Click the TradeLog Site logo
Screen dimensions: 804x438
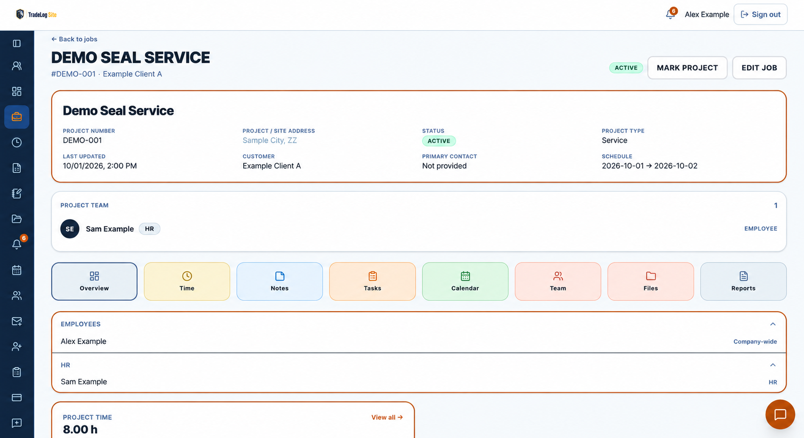(x=36, y=15)
